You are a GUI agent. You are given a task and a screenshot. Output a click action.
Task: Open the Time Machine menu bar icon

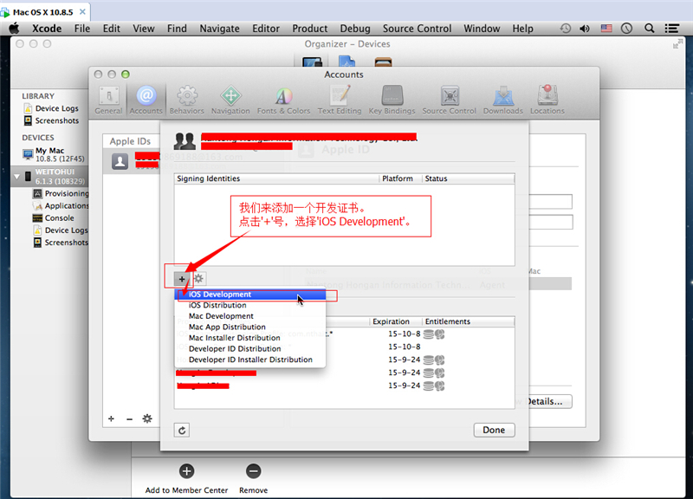[566, 29]
